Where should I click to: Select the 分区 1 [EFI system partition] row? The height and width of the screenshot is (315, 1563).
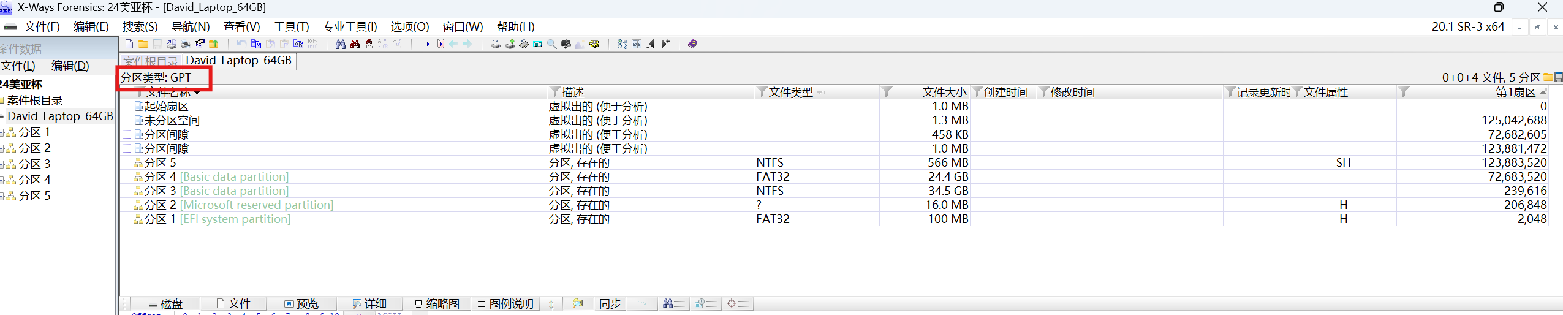pyautogui.click(x=833, y=219)
